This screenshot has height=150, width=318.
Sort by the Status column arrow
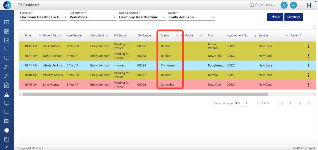(x=181, y=36)
